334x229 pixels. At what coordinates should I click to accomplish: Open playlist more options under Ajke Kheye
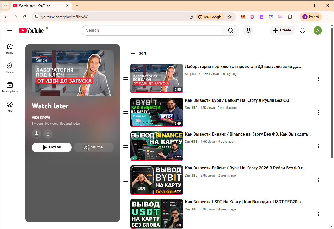pos(48,134)
